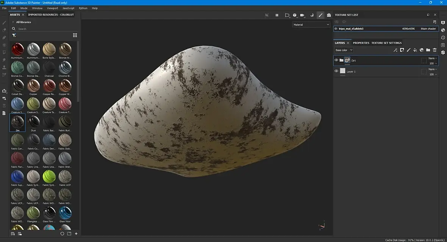Viewport: 447px width, 242px height.
Task: Open the Material viewport mode dropdown
Action: [x=311, y=25]
